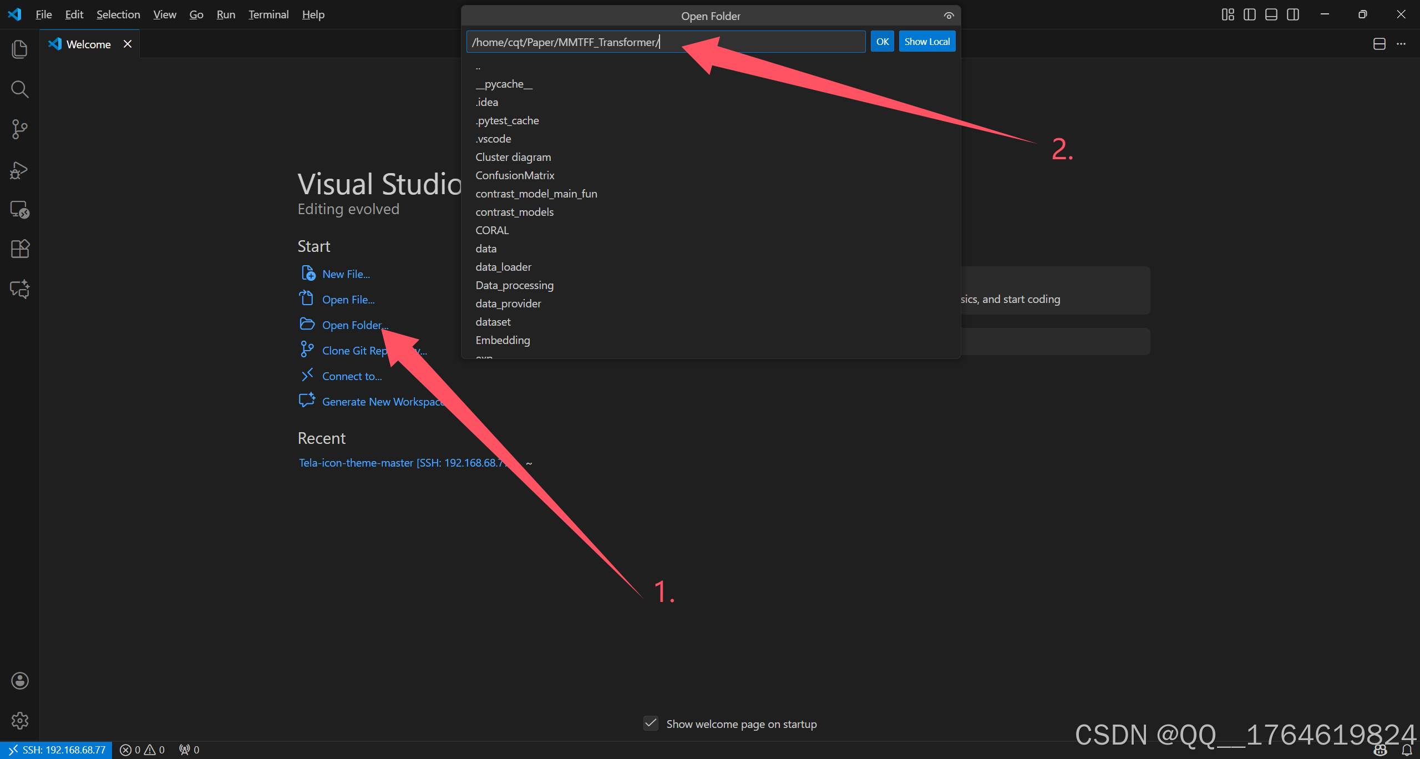Open the Terminal menu
The width and height of the screenshot is (1420, 759).
coord(268,14)
